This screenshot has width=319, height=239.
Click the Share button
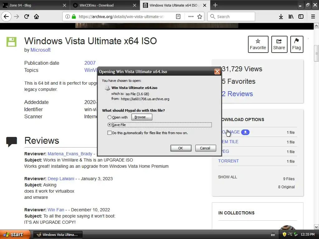pos(279,44)
